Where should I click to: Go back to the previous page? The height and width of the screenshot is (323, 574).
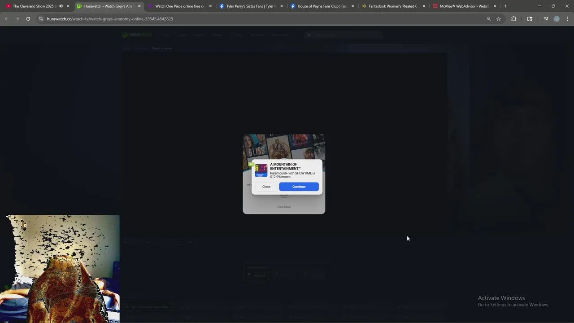[6, 19]
